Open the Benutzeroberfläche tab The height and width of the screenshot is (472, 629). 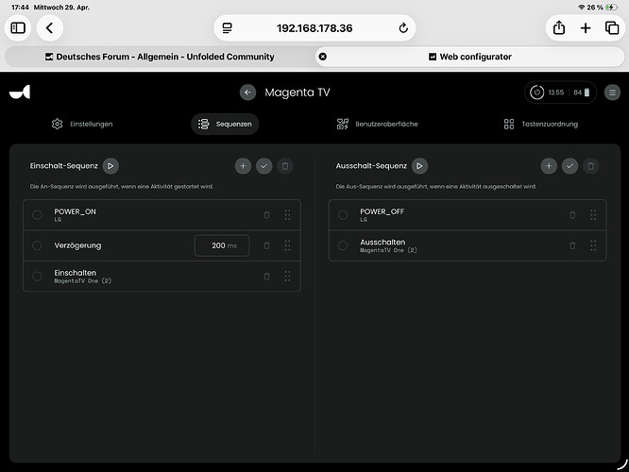[377, 124]
